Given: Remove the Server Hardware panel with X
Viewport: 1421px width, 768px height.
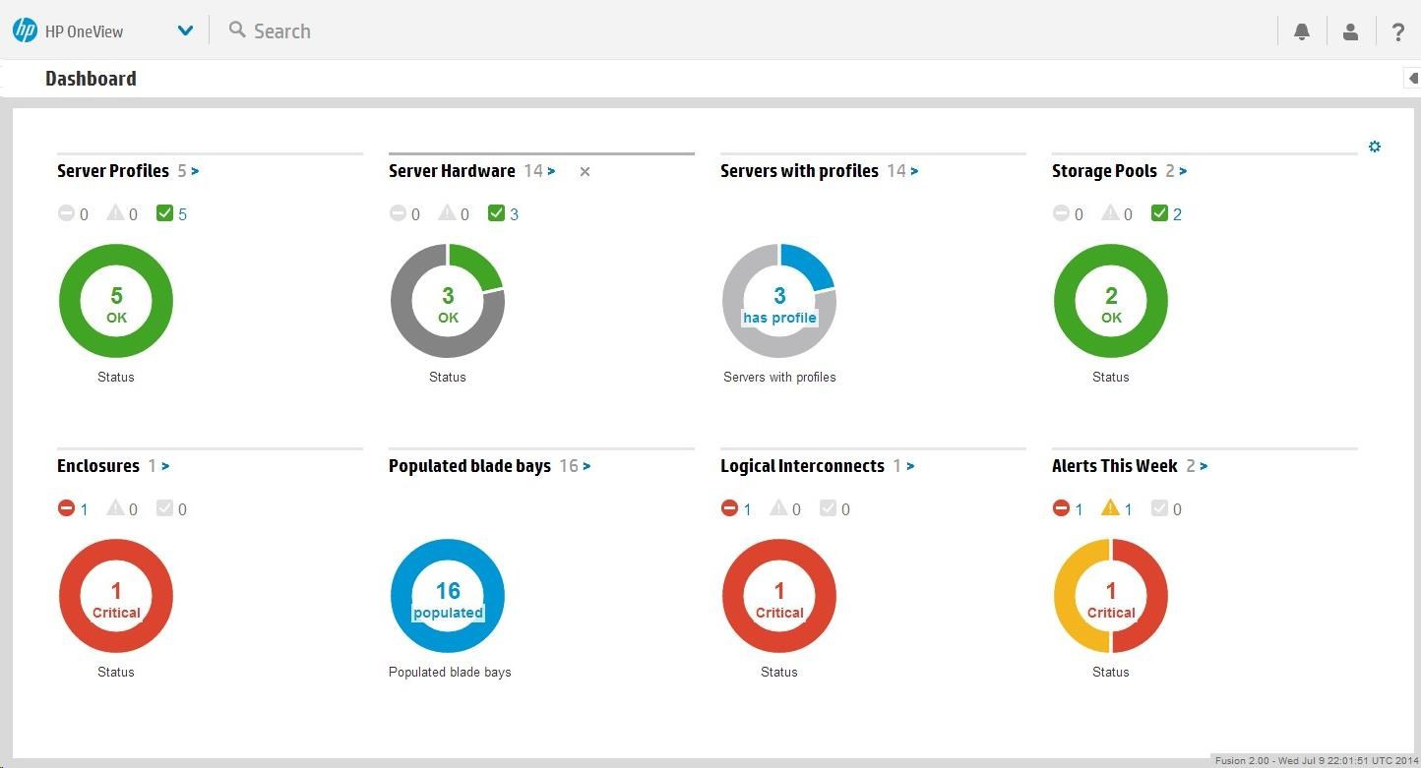Looking at the screenshot, I should point(585,172).
